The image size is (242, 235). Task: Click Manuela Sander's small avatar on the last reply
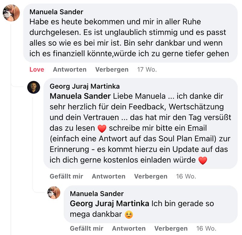(54, 192)
